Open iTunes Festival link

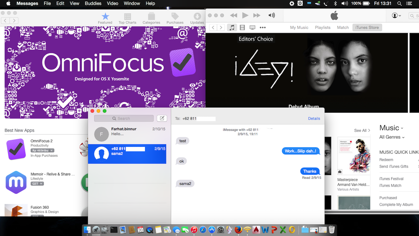click(x=391, y=179)
